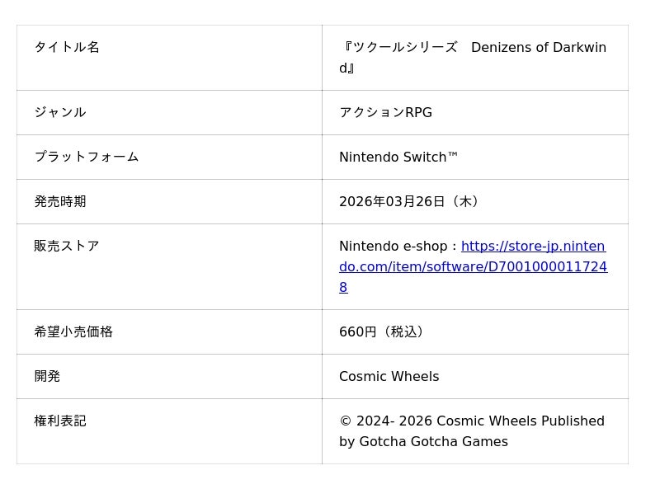Click the 販売ストア label cell
This screenshot has width=660, height=489.
click(67, 246)
